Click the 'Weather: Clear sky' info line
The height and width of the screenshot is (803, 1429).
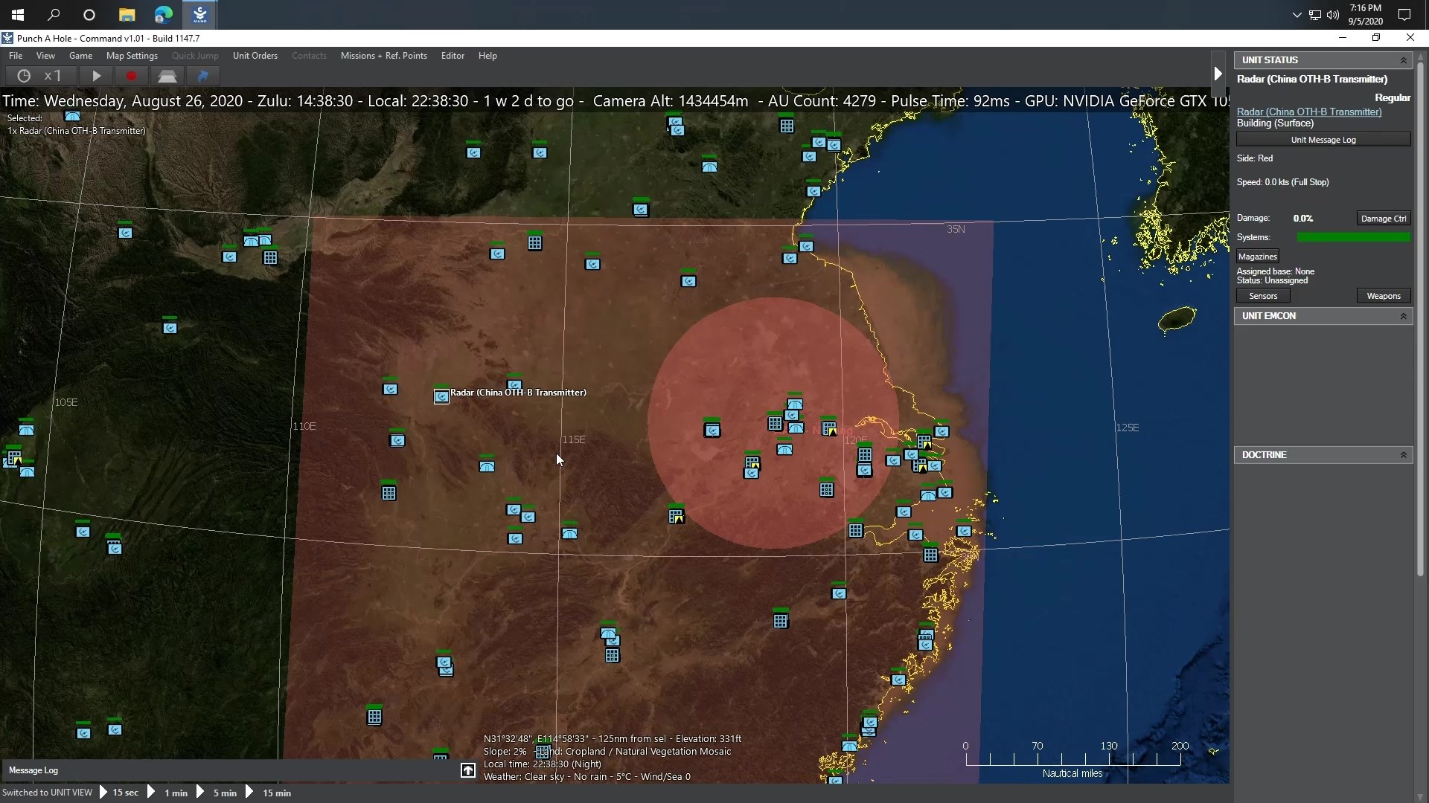coord(587,777)
